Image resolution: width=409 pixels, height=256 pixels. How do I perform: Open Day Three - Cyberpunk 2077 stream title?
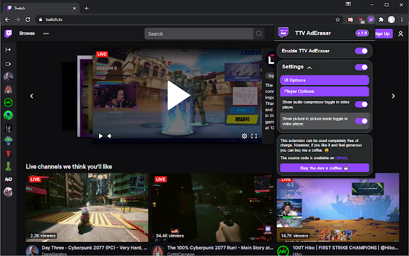click(94, 248)
